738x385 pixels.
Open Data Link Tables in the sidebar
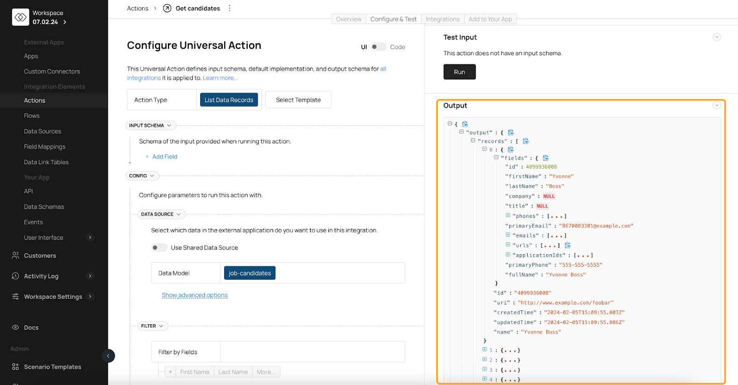coord(46,162)
